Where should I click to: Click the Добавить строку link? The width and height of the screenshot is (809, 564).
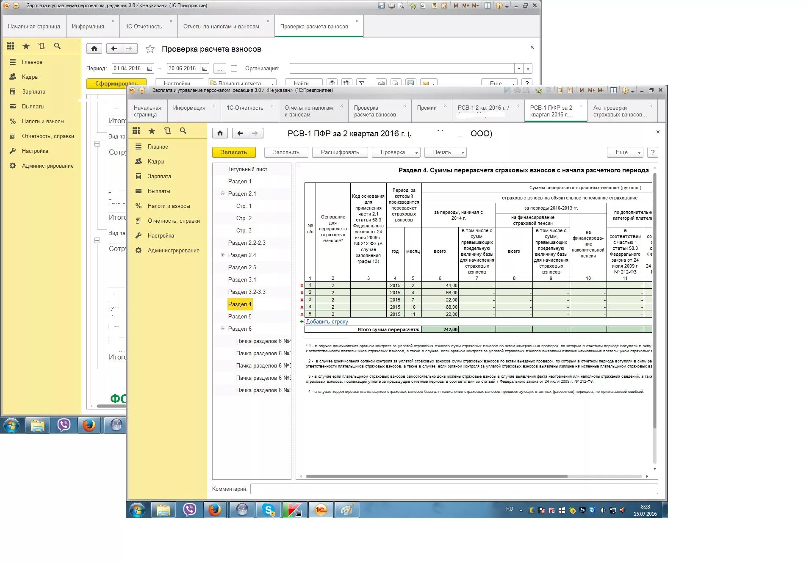[327, 322]
